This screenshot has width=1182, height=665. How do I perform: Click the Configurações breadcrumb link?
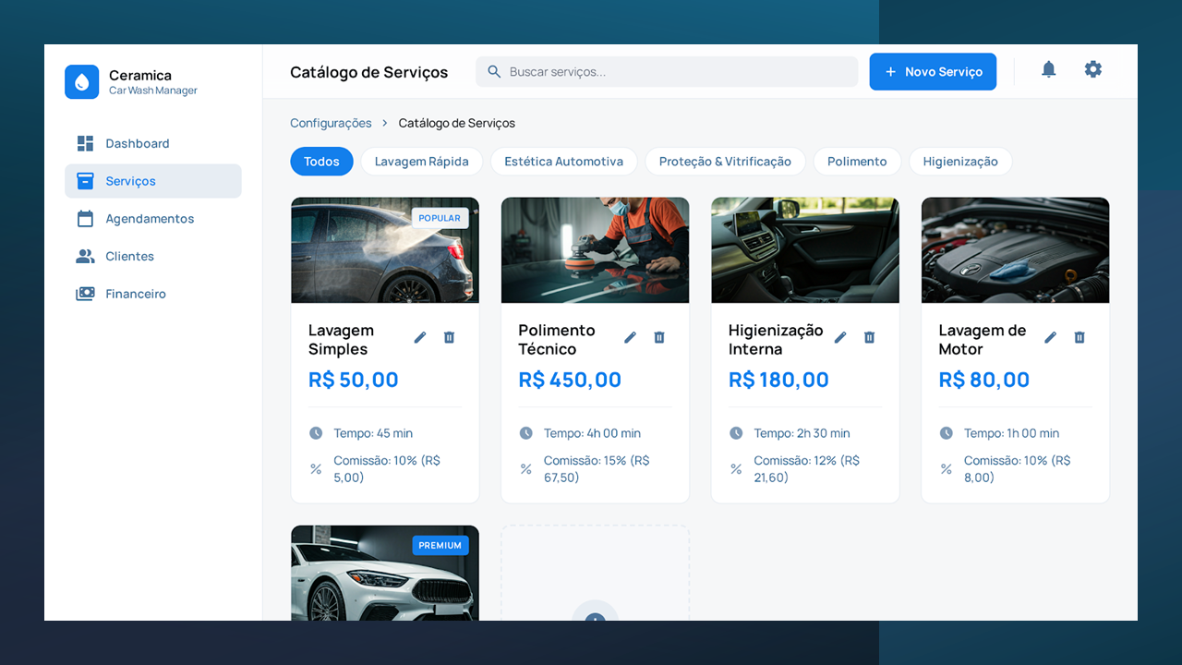click(331, 123)
